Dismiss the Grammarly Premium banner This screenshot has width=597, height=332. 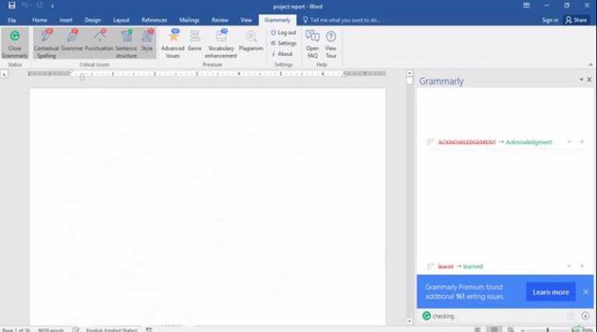[585, 292]
